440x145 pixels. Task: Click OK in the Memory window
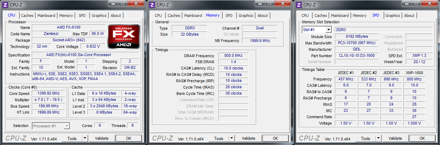click(275, 138)
